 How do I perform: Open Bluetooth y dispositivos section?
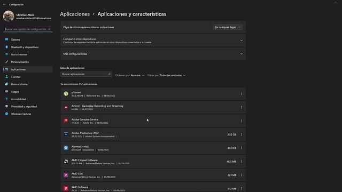point(28,47)
